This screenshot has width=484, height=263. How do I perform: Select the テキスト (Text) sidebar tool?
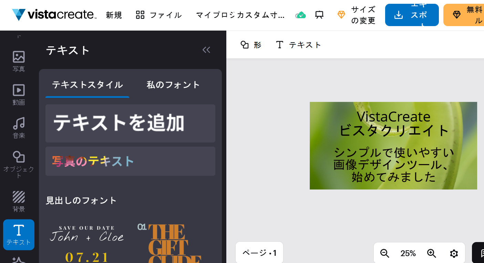[19, 235]
